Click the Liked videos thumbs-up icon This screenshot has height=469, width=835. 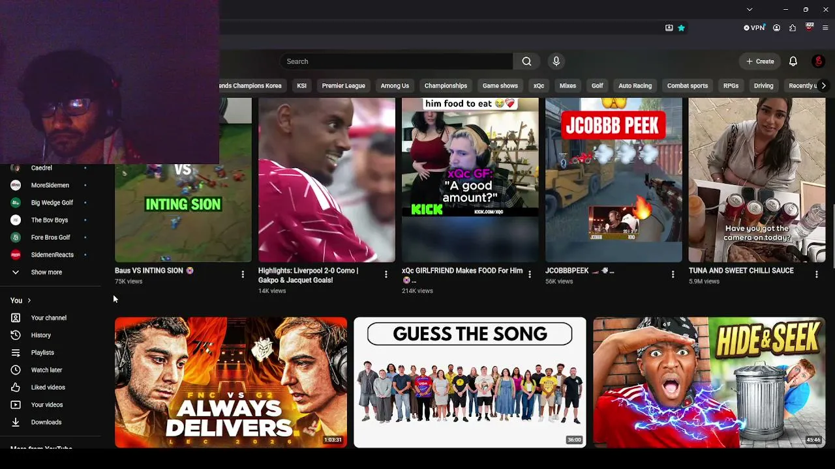(x=16, y=388)
